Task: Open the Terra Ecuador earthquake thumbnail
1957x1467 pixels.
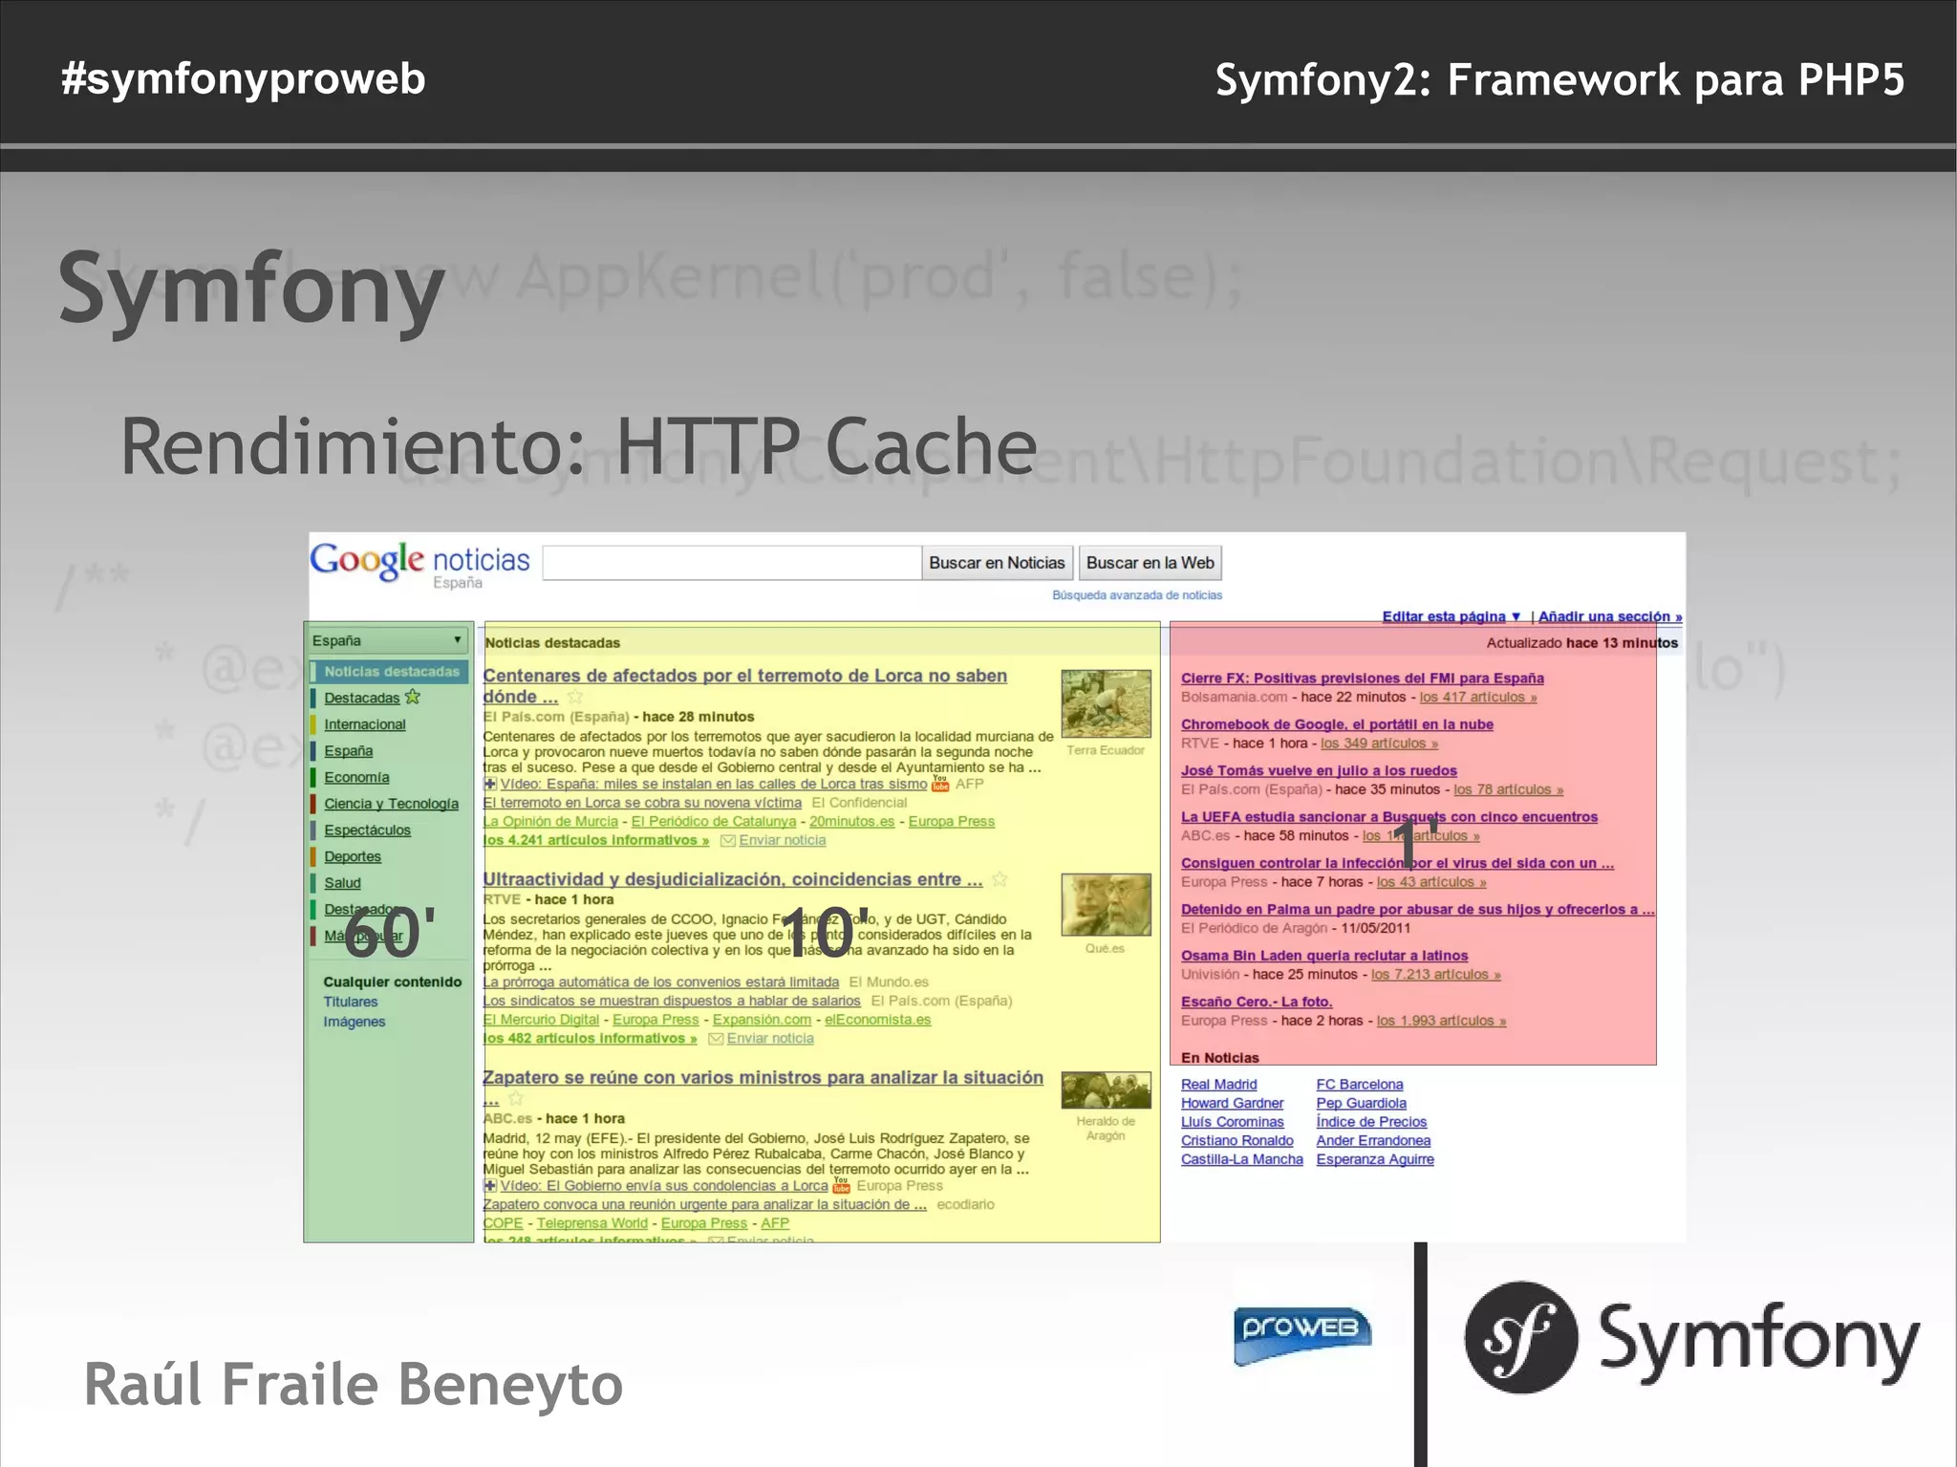Action: pos(1106,703)
